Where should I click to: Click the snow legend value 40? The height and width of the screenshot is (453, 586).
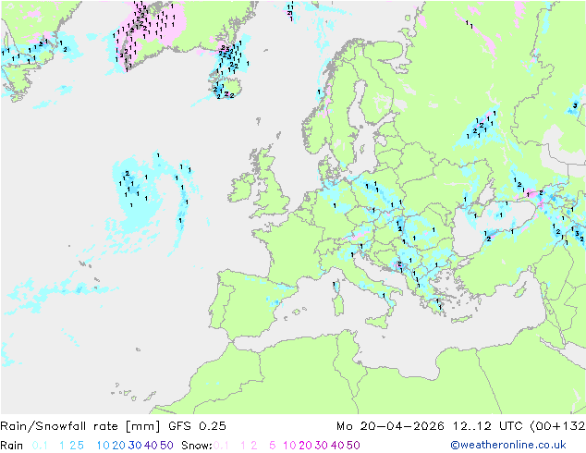337,446
